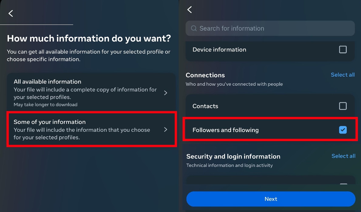Expand Some of your information option

91,129
